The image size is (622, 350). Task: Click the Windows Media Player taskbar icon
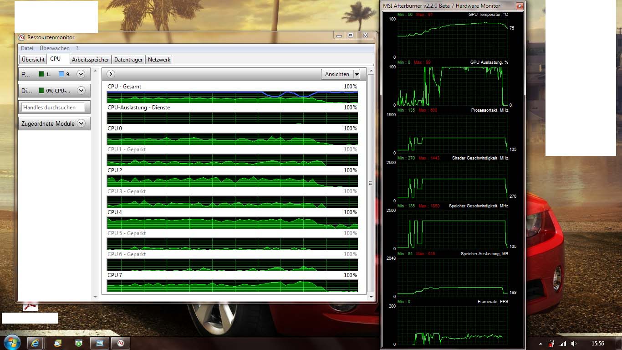(79, 343)
